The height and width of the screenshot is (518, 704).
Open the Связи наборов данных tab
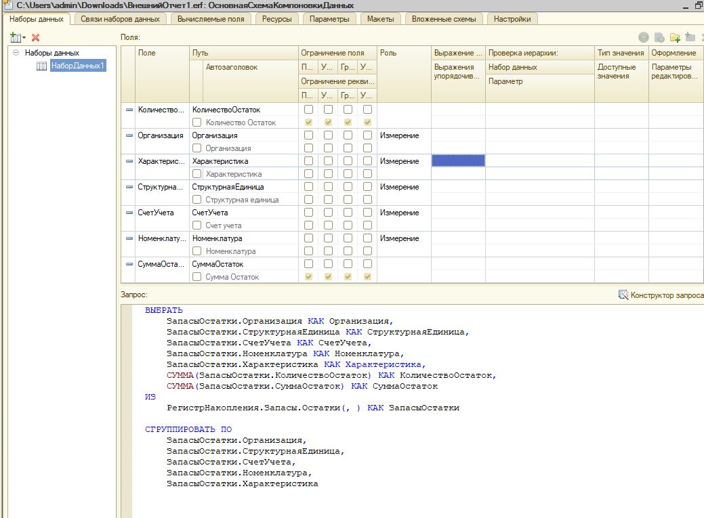[x=120, y=19]
